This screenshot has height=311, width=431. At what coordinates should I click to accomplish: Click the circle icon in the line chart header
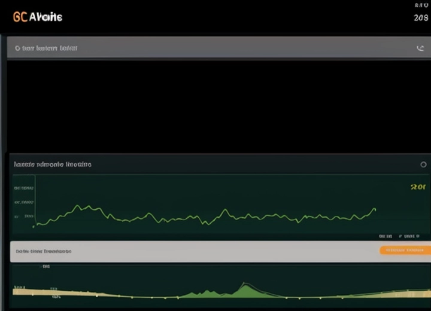click(x=423, y=164)
